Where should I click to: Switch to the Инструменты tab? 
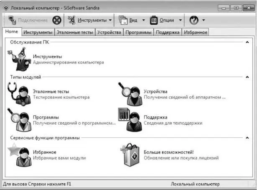(38, 32)
